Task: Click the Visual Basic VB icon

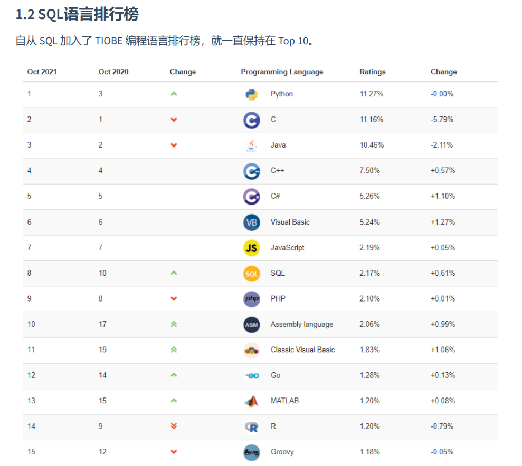Action: (x=252, y=222)
